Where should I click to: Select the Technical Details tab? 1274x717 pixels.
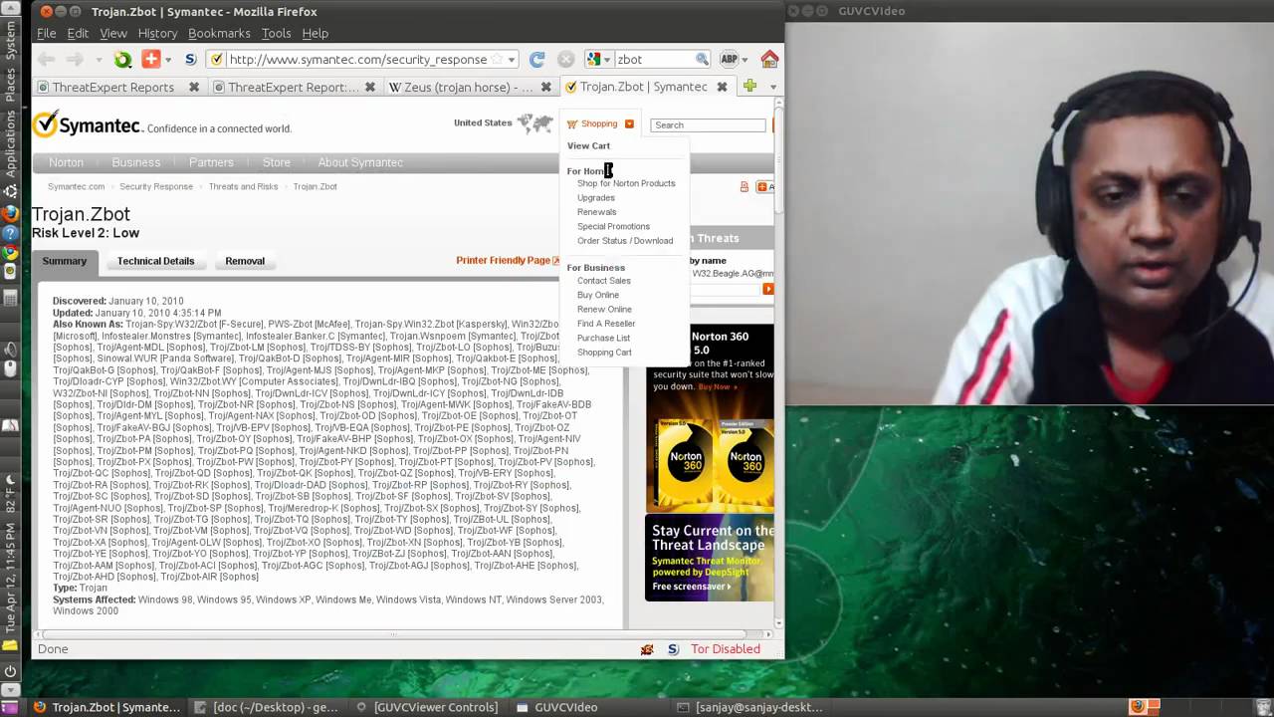[x=155, y=261]
